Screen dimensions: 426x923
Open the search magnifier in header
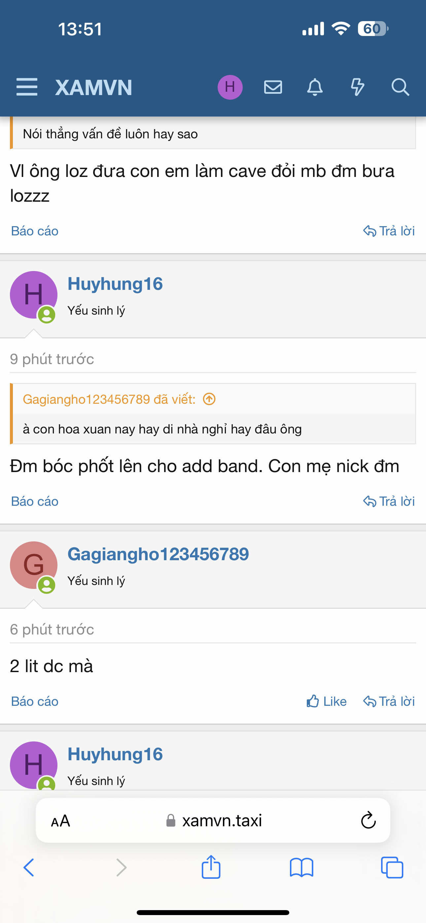(x=400, y=87)
